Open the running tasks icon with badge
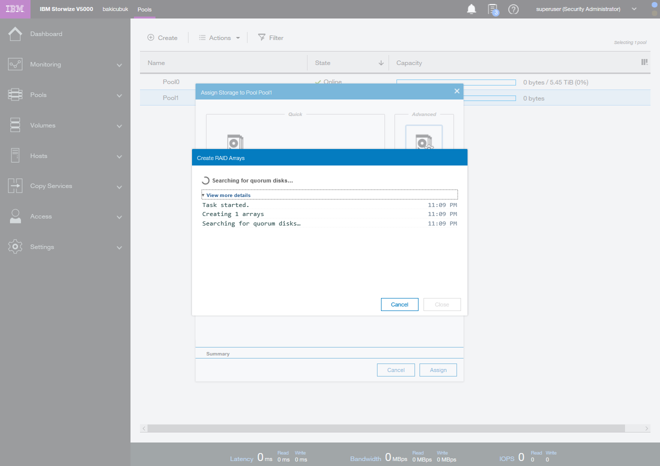This screenshot has width=660, height=466. [x=493, y=9]
